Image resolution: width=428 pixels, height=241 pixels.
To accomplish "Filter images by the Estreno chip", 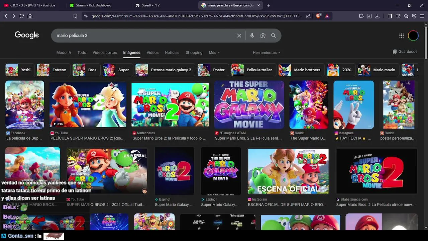I will point(53,70).
